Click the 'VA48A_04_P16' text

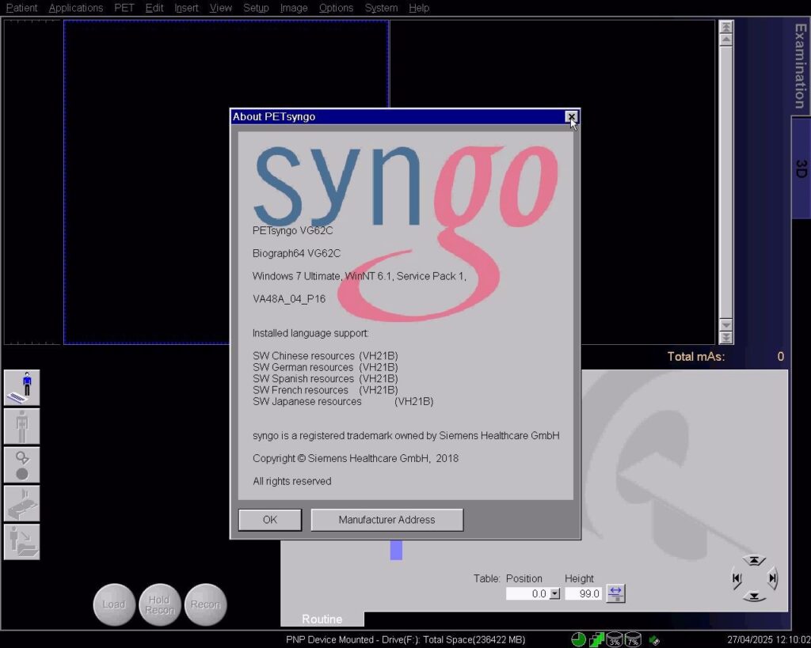pos(289,298)
